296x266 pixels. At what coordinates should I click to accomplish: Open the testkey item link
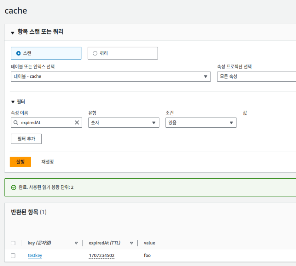(35, 256)
